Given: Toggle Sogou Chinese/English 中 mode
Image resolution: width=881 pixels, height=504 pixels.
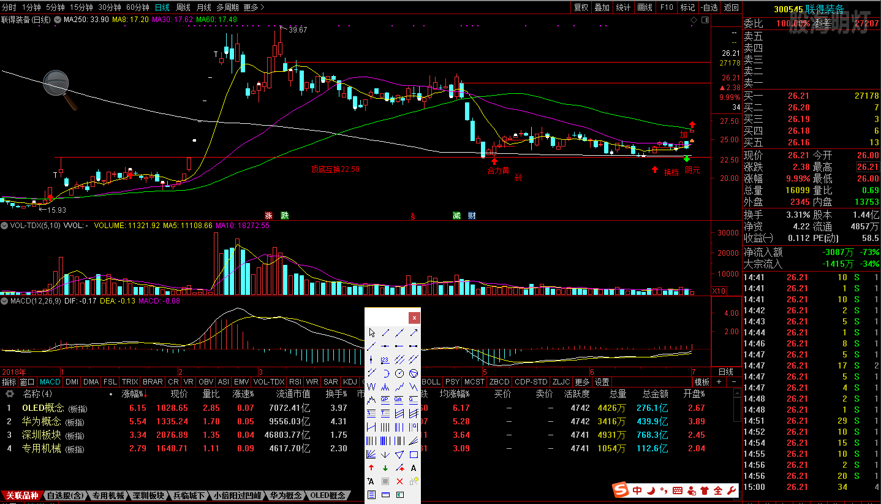Looking at the screenshot, I should coord(638,491).
